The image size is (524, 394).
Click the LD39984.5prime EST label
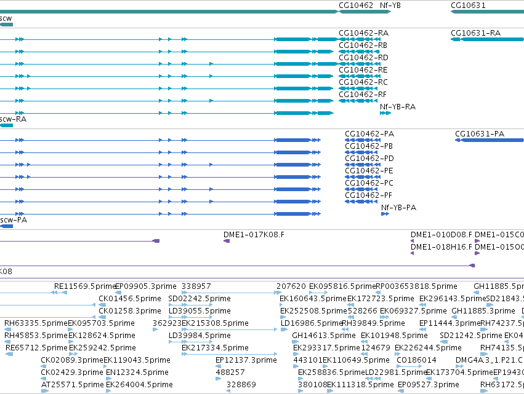click(x=200, y=336)
